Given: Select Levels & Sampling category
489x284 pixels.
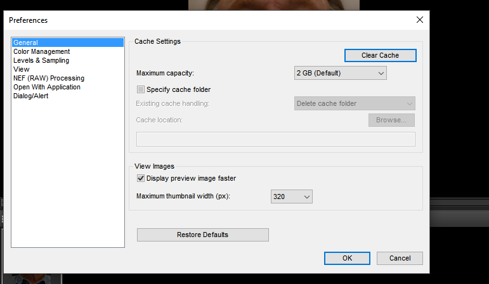Looking at the screenshot, I should click(41, 61).
